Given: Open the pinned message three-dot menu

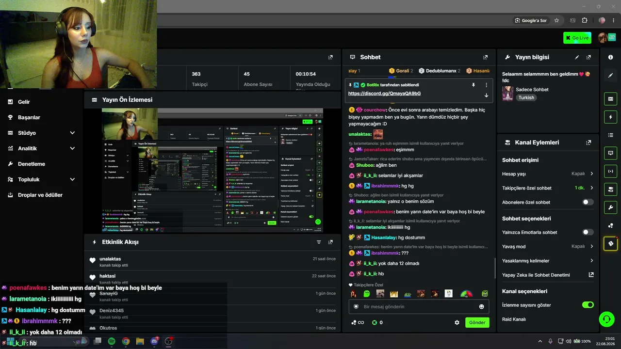Looking at the screenshot, I should pos(486,85).
